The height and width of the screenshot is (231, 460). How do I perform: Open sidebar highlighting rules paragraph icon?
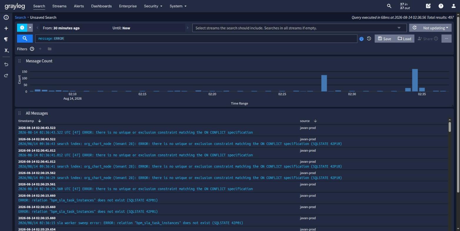coord(6,39)
